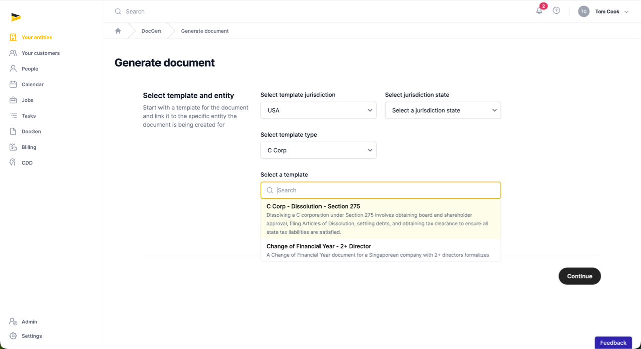The height and width of the screenshot is (349, 641).
Task: Click the DocGen file icon in sidebar
Action: [x=13, y=131]
